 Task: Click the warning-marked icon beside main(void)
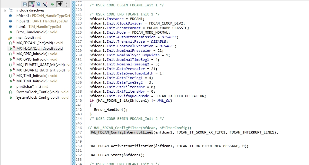(x=10, y=38)
